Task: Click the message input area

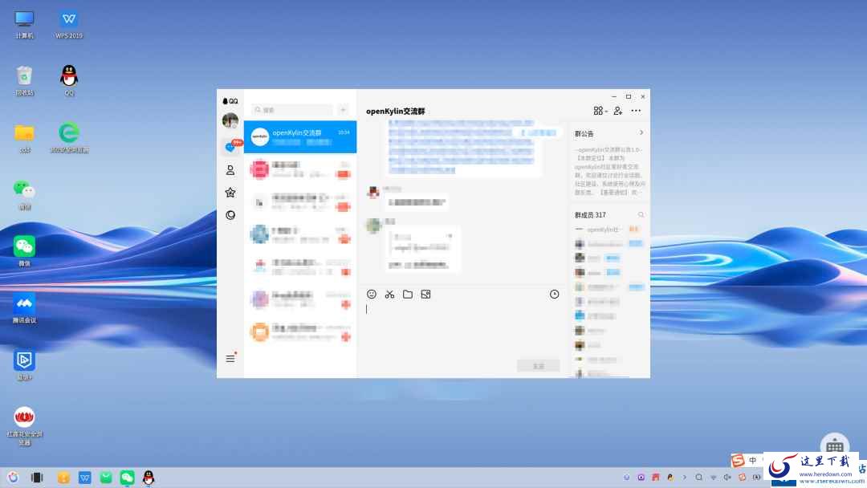Action: click(x=463, y=329)
